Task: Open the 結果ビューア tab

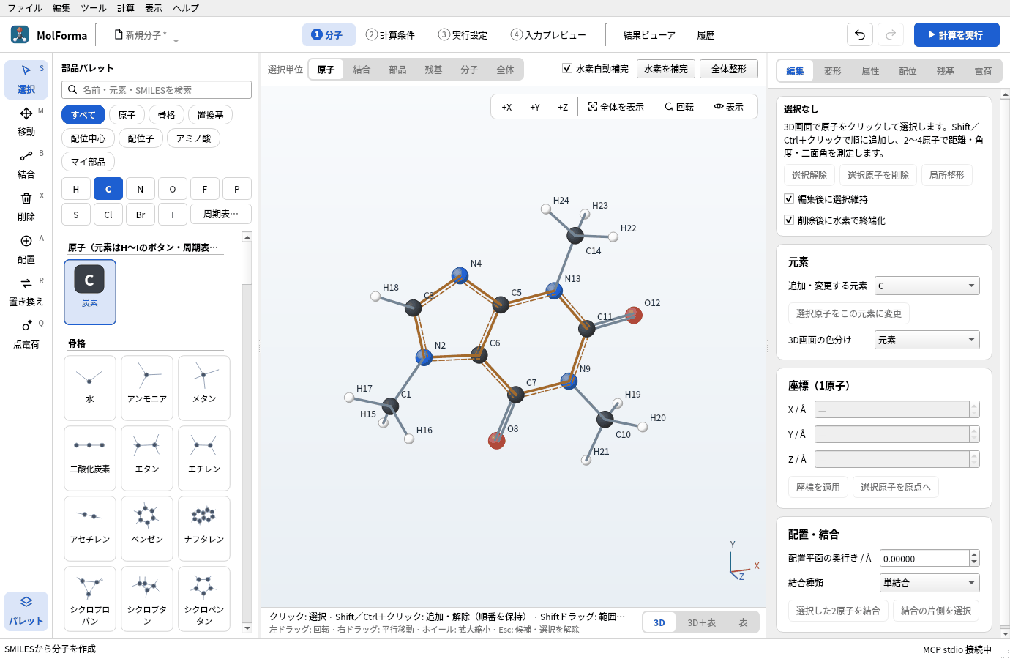Action: (649, 34)
